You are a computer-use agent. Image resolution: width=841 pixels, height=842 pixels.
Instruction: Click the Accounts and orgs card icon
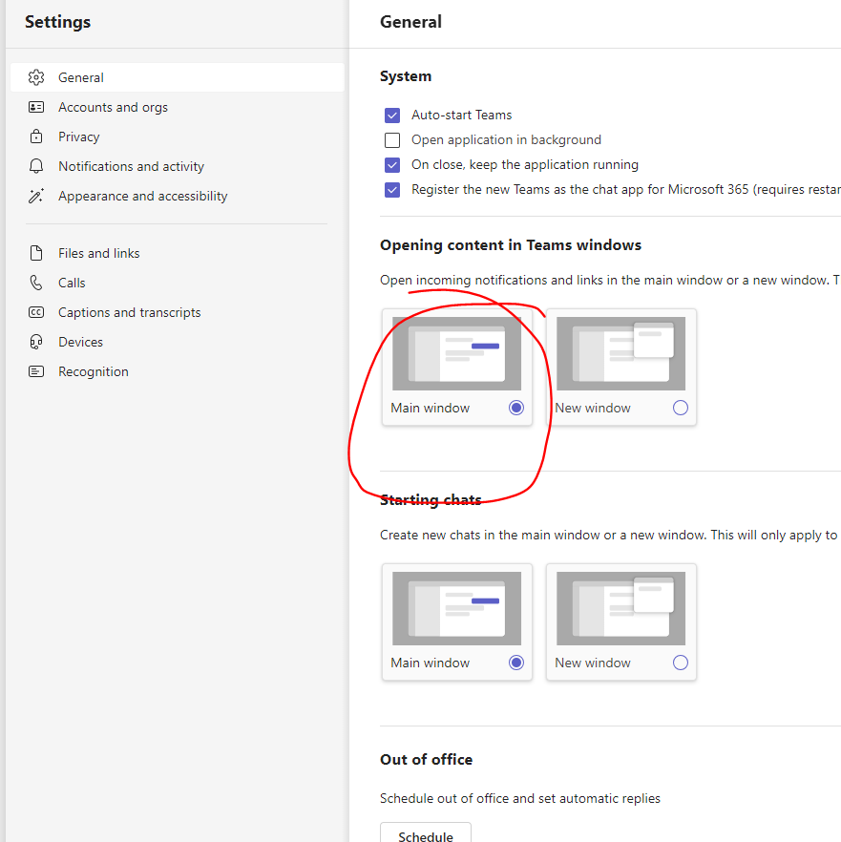coord(34,107)
